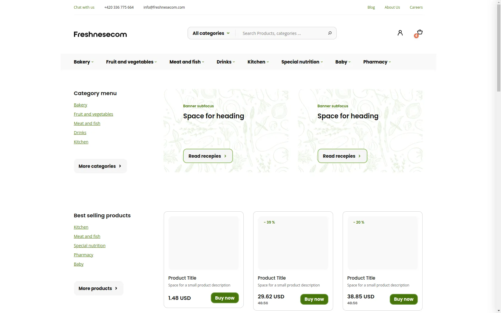Open the Blog link in top bar
The image size is (501, 313).
[371, 7]
